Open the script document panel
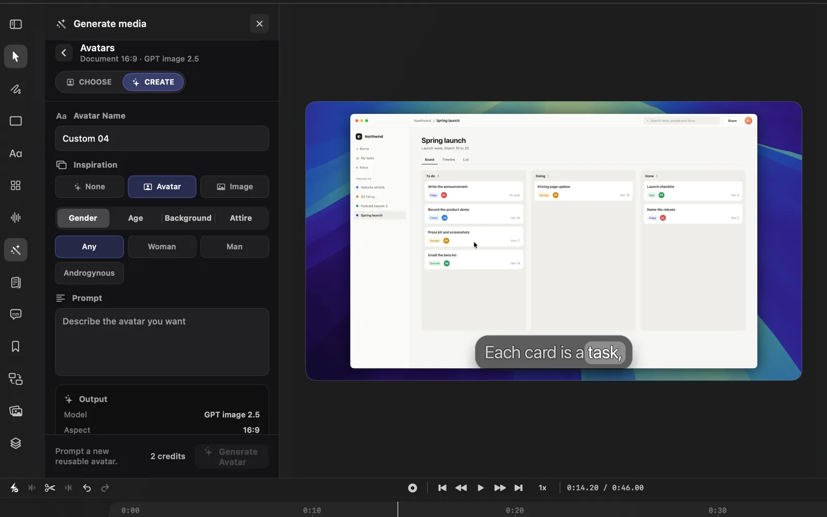The height and width of the screenshot is (517, 827). 16,282
